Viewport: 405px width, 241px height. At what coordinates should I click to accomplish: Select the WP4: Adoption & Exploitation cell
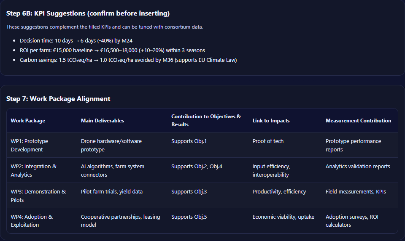coord(32,221)
